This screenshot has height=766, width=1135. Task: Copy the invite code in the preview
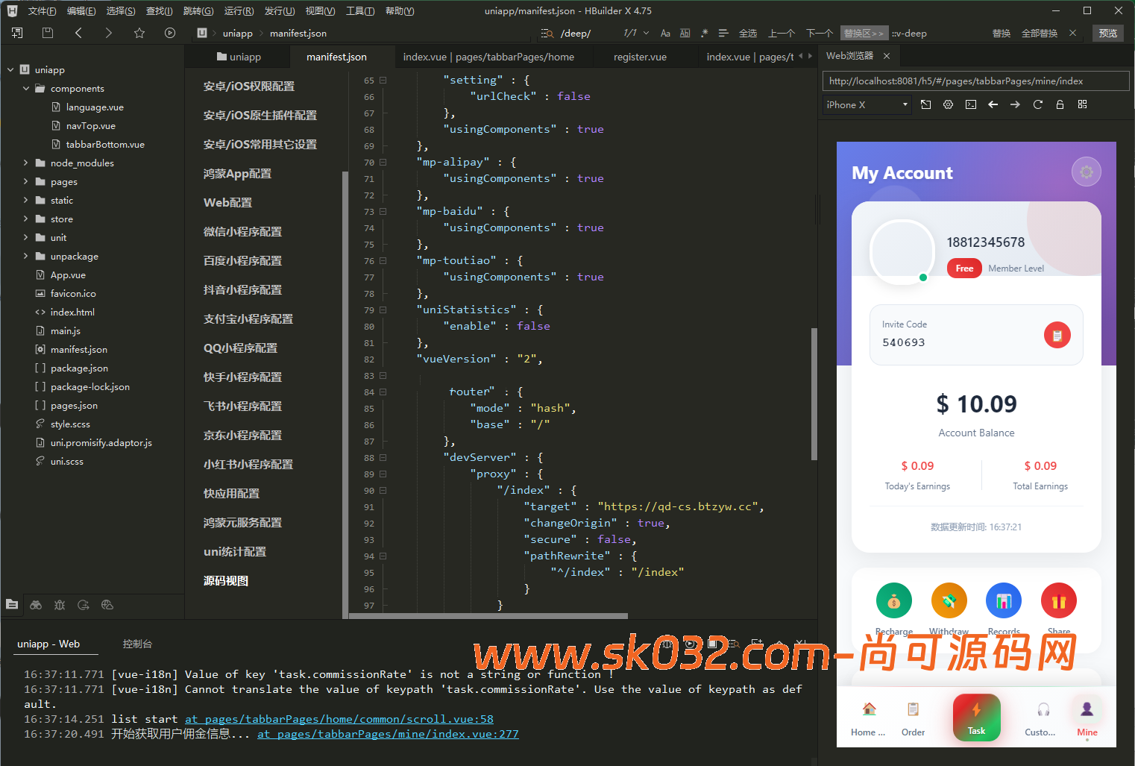click(x=1057, y=335)
